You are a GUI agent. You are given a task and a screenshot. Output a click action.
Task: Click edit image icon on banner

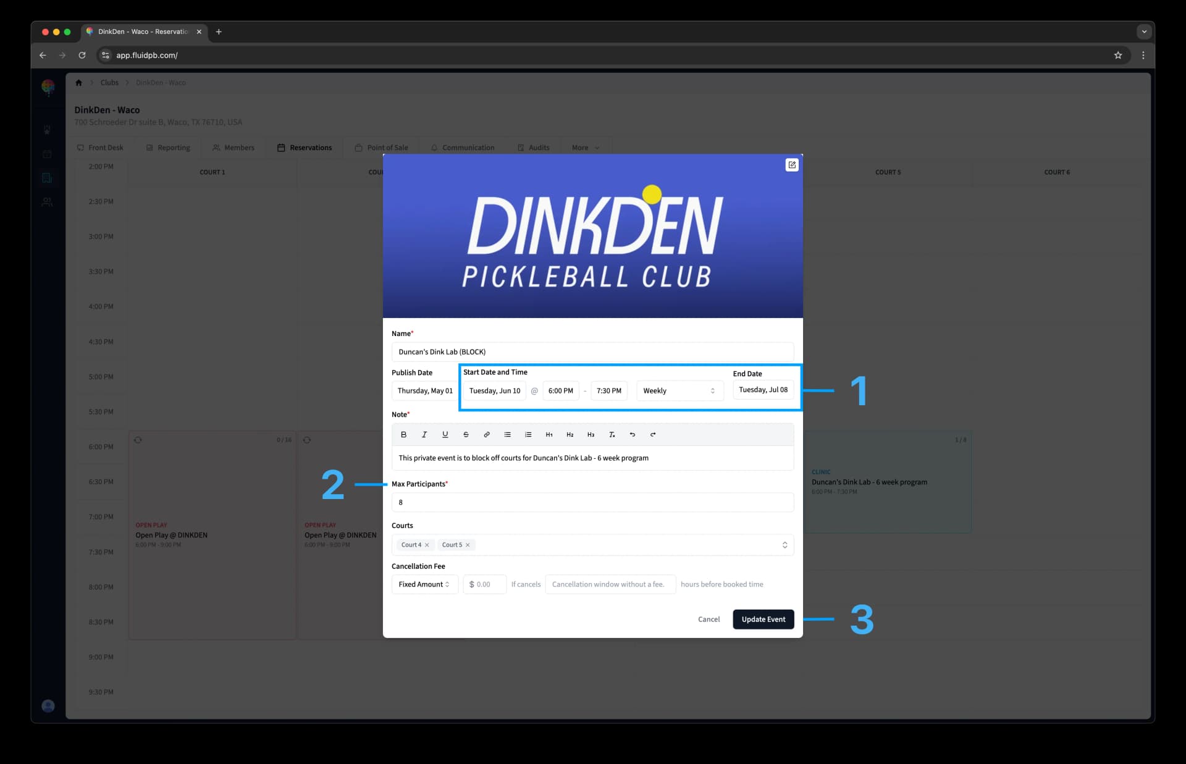(x=791, y=165)
